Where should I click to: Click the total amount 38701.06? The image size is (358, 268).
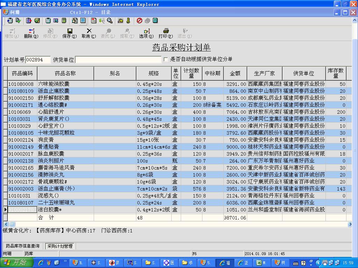coord(235,218)
